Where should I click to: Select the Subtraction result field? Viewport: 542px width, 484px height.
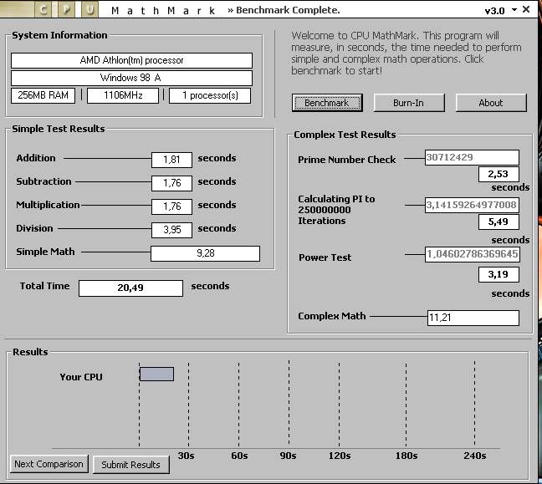click(171, 183)
